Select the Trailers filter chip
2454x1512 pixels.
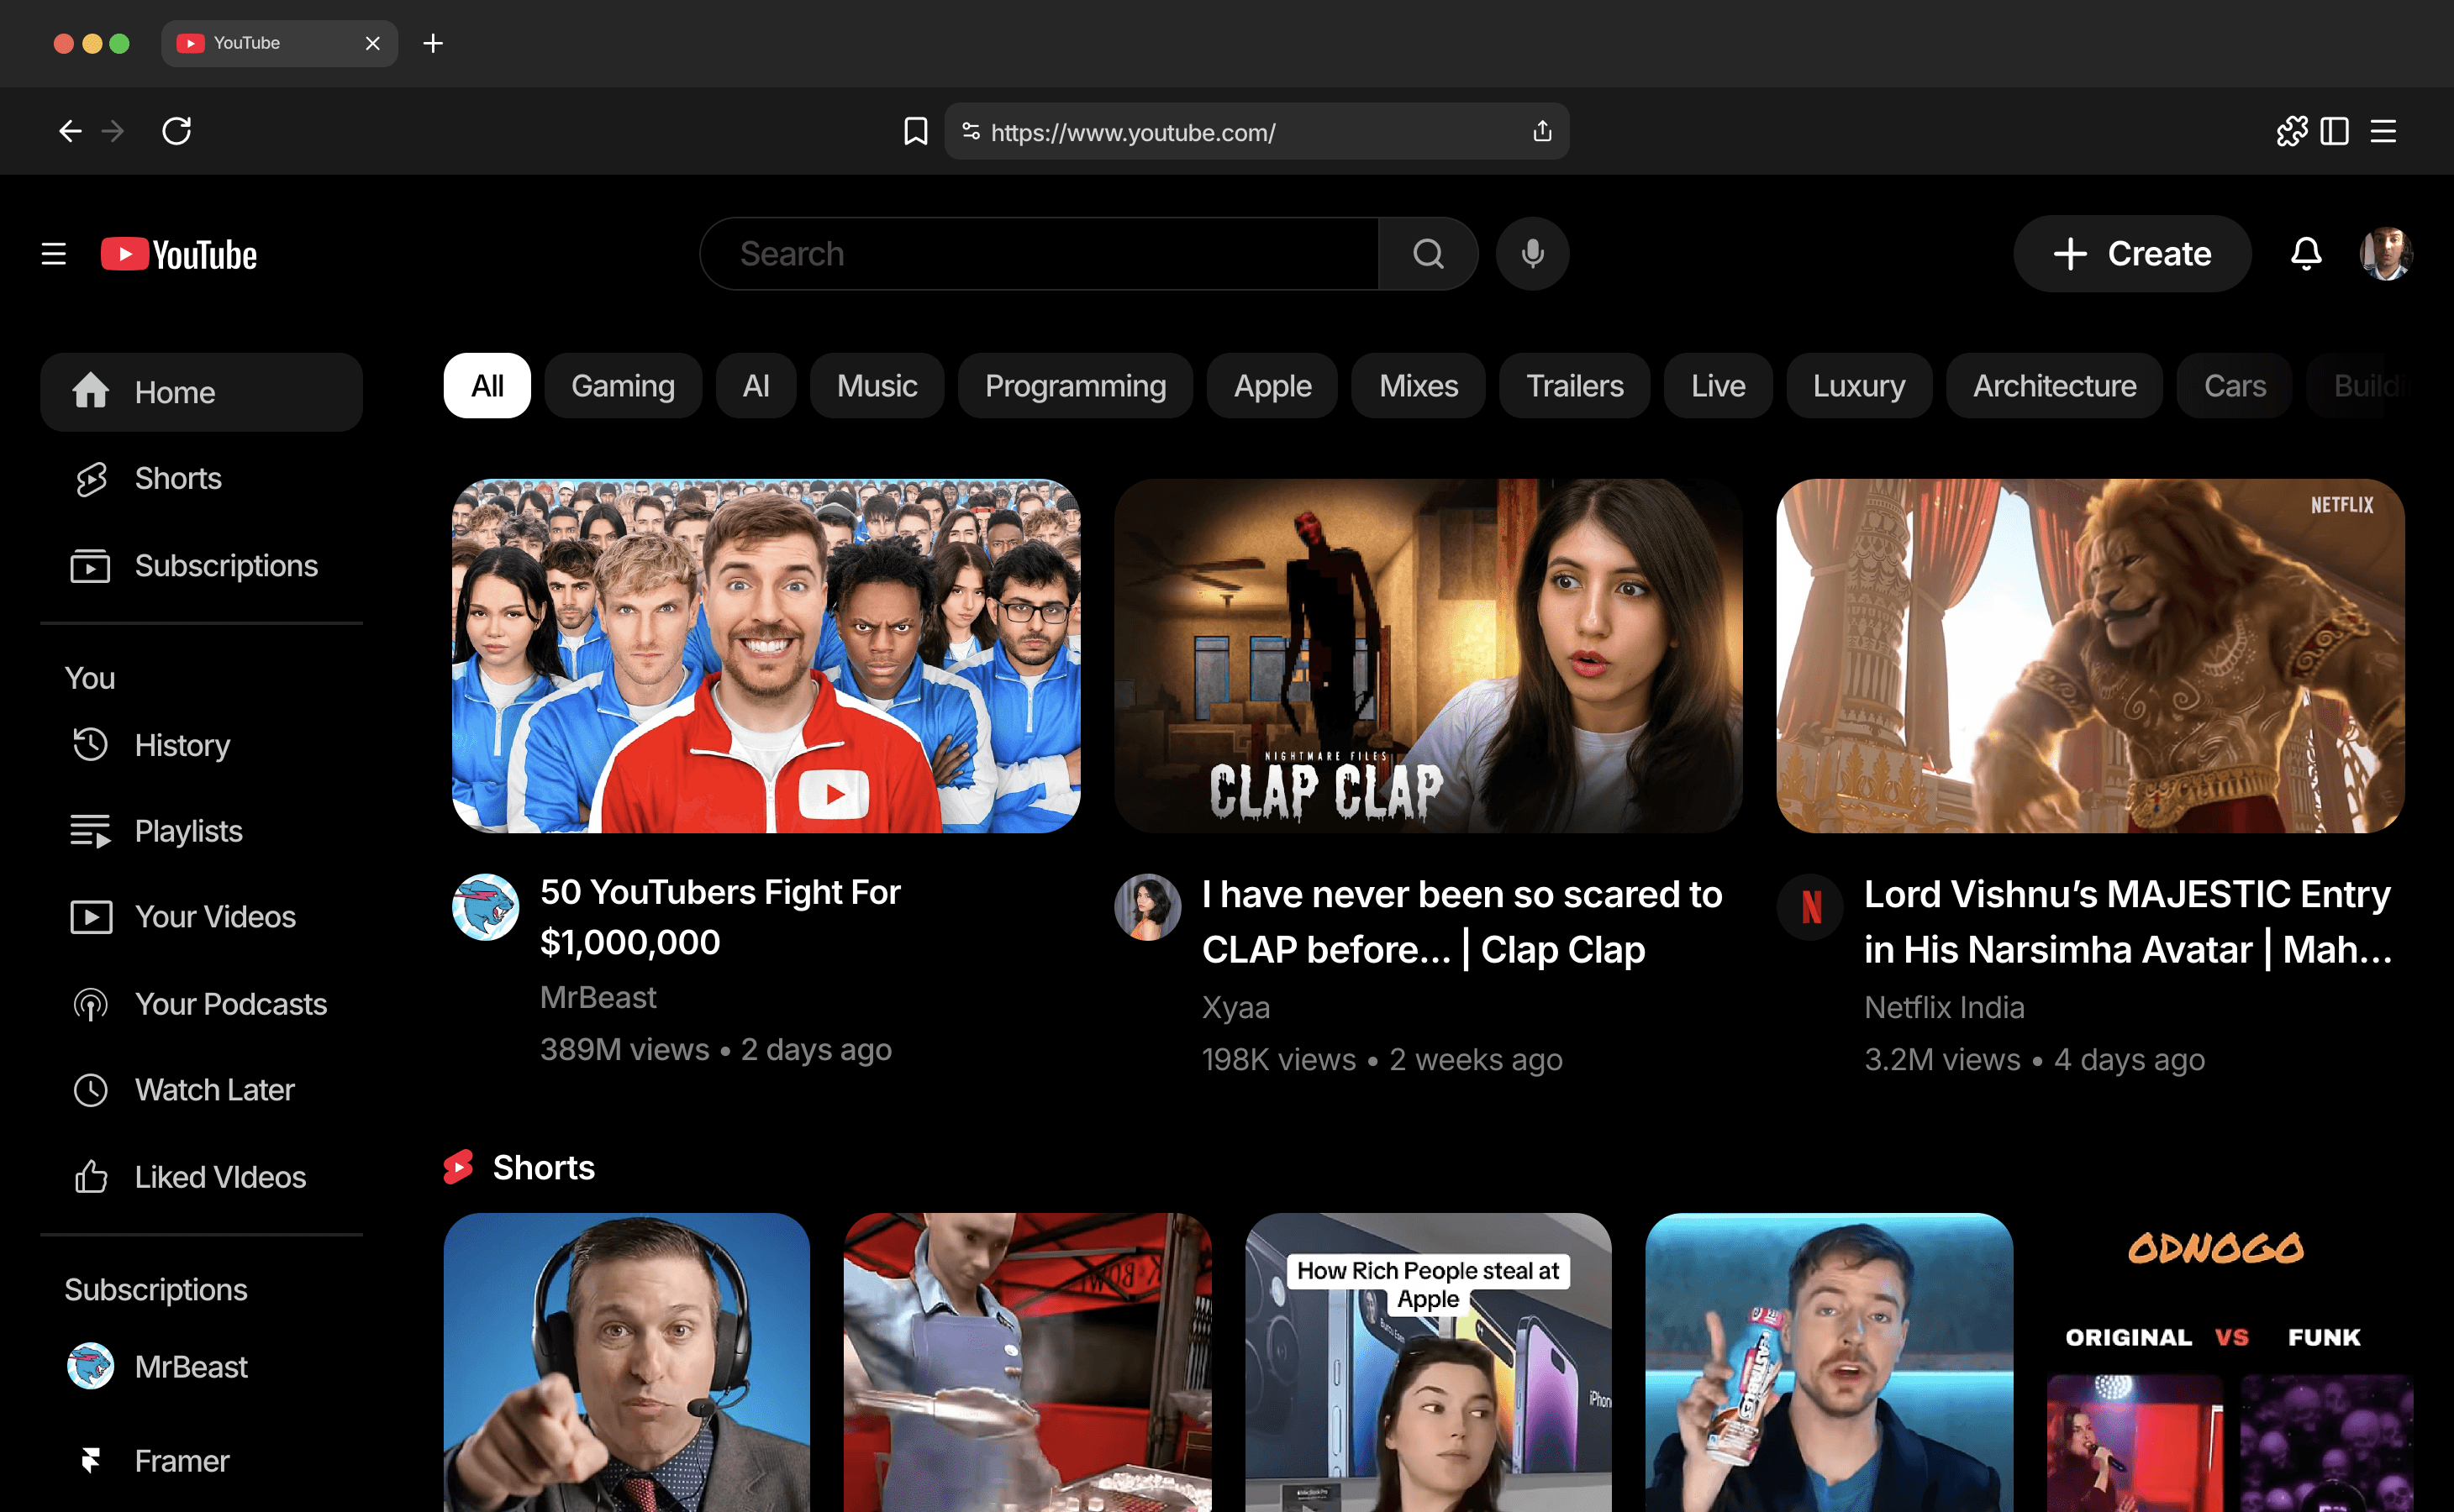point(1575,386)
